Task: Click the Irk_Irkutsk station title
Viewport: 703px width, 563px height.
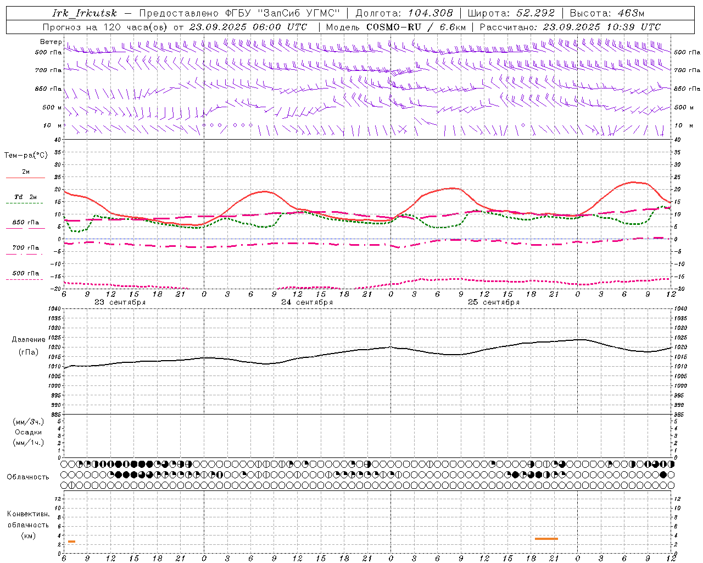Action: click(84, 13)
